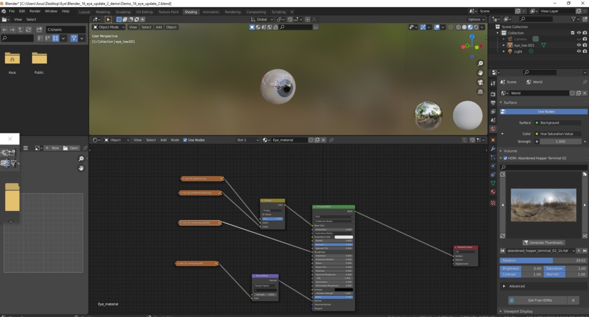Hide Light object with eye icon

tap(579, 51)
